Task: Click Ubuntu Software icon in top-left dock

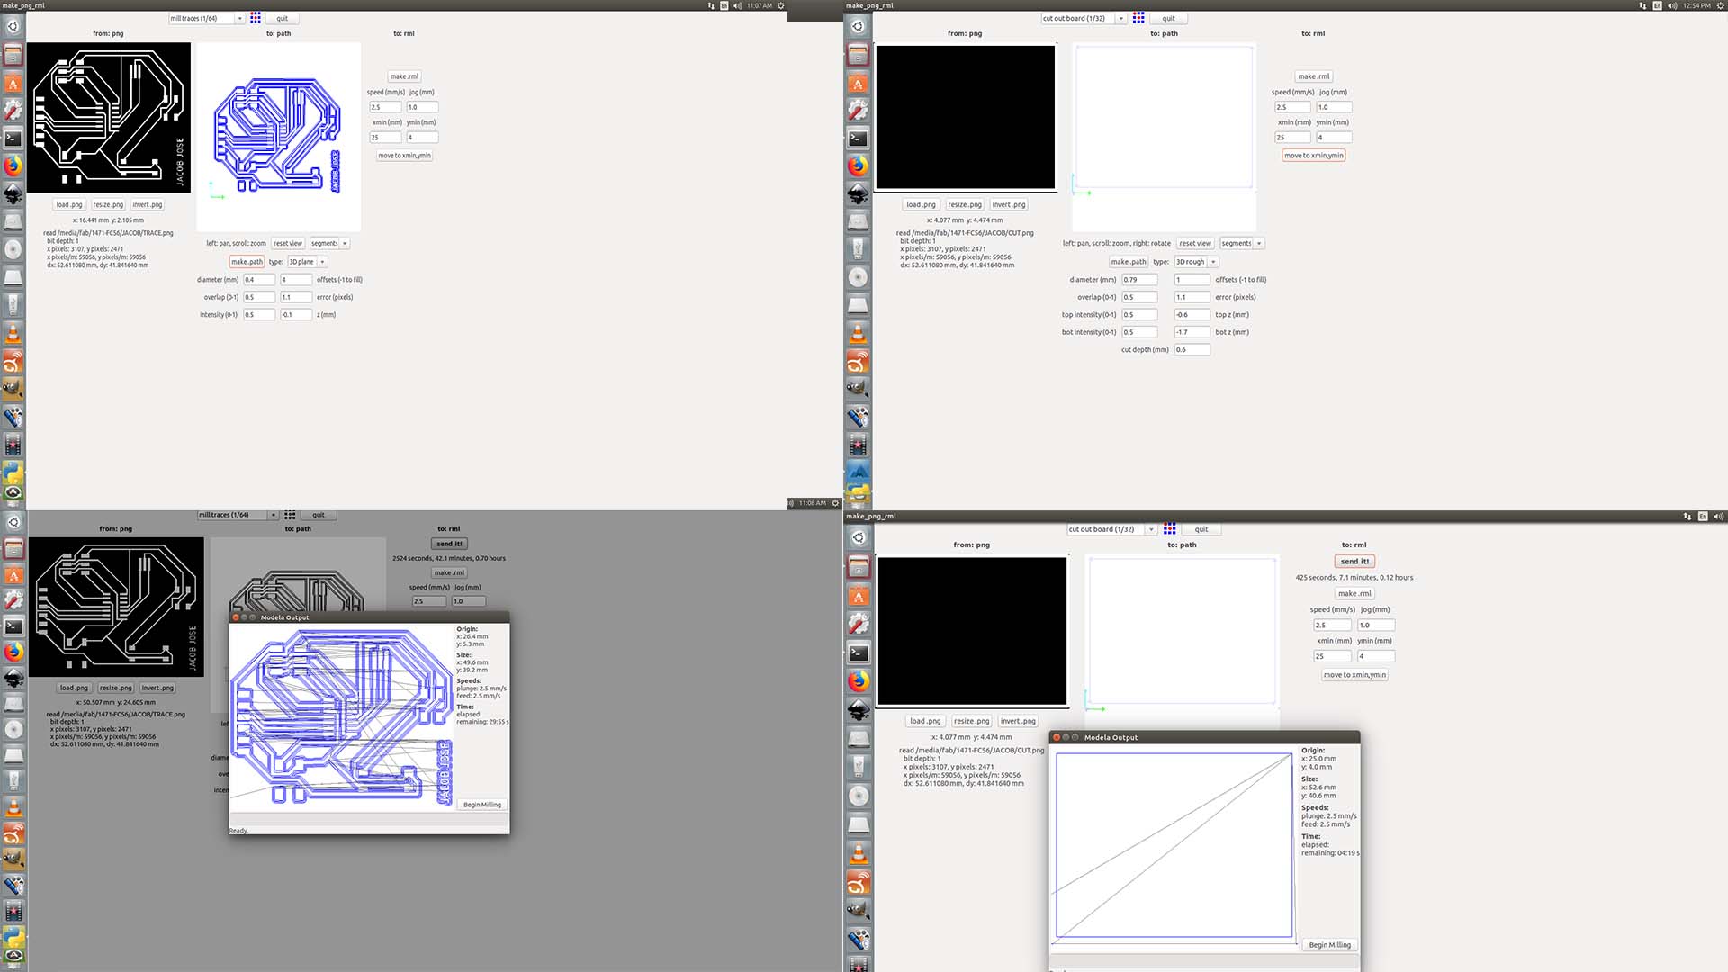Action: [x=13, y=84]
